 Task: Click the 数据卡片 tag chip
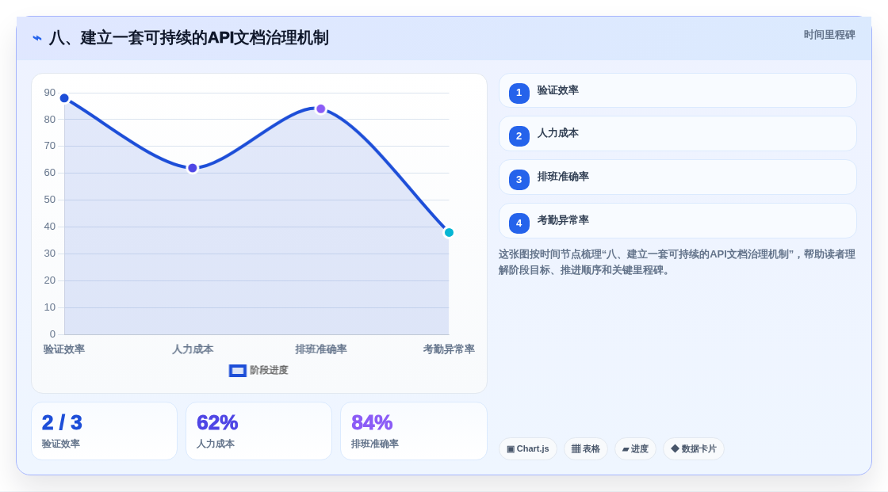coord(694,449)
